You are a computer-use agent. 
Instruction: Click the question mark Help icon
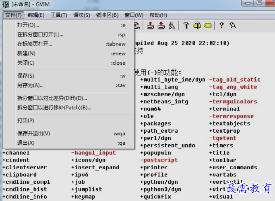221,26
